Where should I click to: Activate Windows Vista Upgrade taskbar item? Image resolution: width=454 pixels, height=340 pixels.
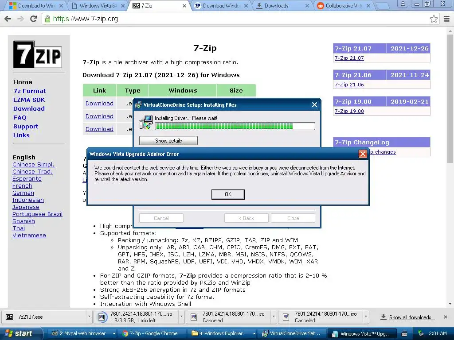[x=362, y=333]
